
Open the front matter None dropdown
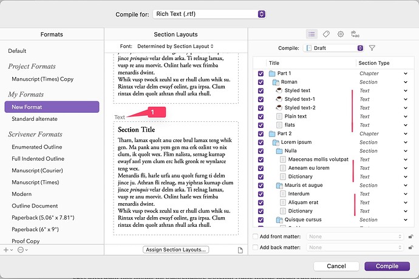[355, 237]
